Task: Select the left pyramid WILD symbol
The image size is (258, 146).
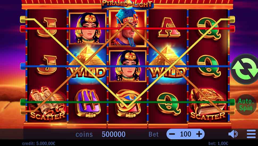Action: (87, 64)
